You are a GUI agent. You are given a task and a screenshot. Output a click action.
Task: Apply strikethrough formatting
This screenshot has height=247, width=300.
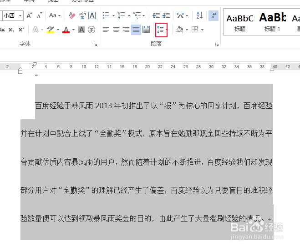click(x=2, y=30)
